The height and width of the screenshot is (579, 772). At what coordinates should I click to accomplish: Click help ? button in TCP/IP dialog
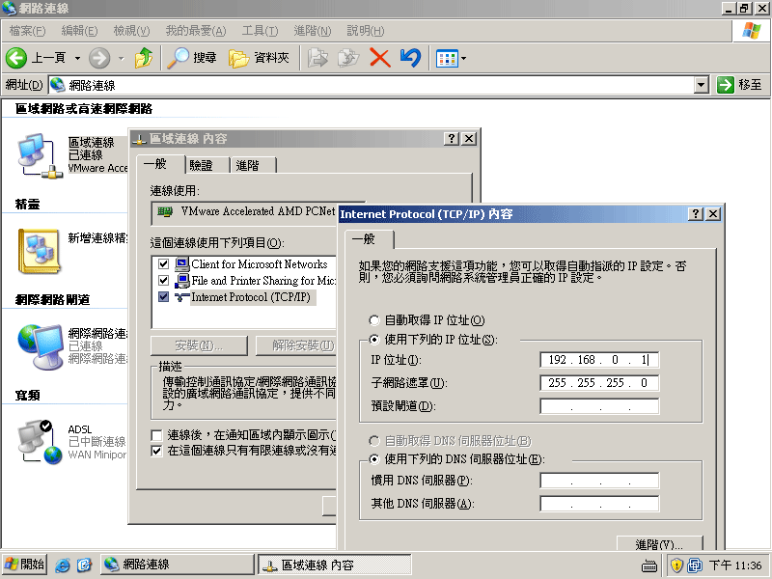click(695, 213)
